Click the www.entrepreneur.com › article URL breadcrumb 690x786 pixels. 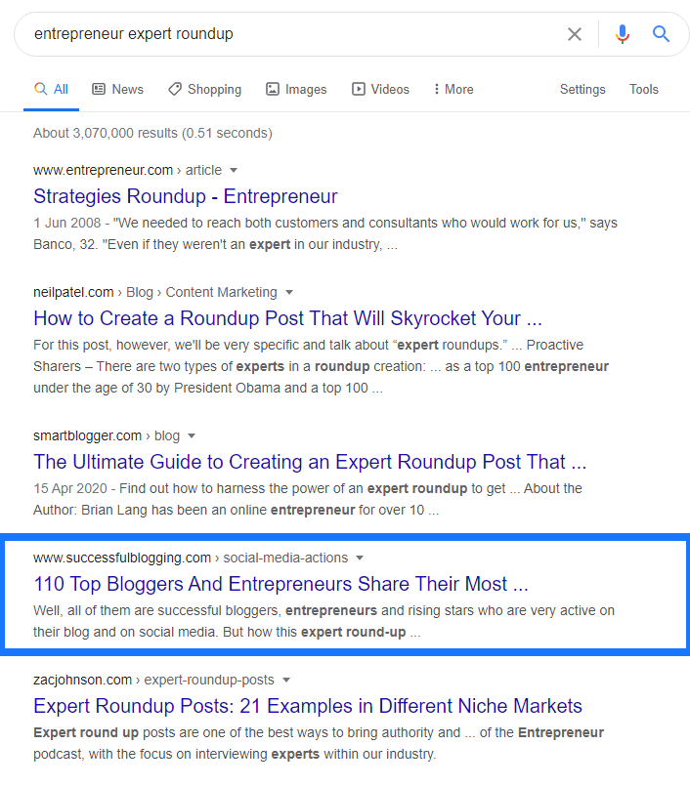point(127,171)
